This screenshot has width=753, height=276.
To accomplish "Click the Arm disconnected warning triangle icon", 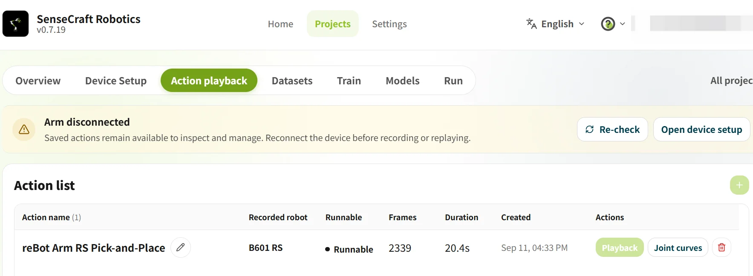I will pyautogui.click(x=24, y=129).
